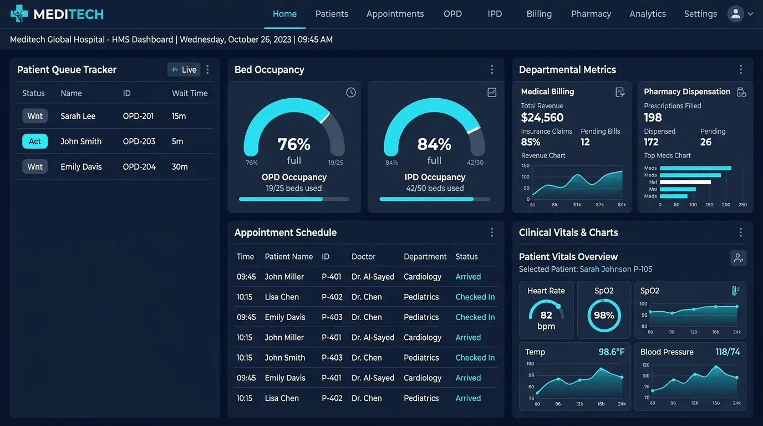Screen dimensions: 763x426
Task: Click queue ID OPD-203
Action: [139, 141]
